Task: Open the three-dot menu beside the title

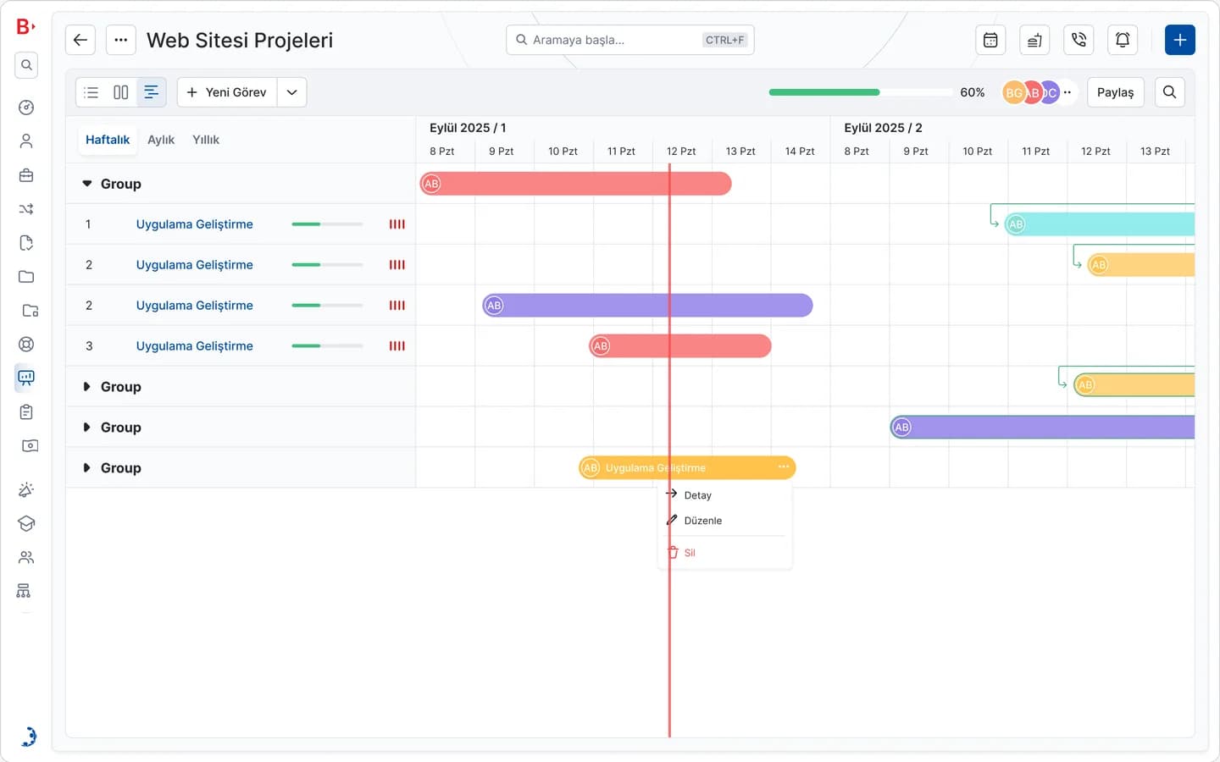Action: coord(121,40)
